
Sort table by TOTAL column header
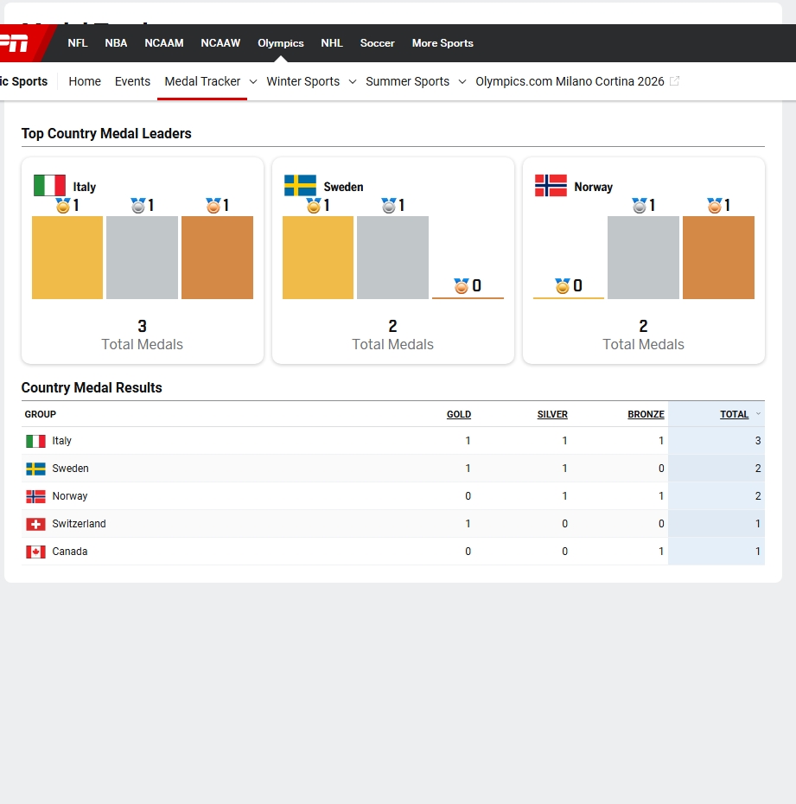point(734,414)
